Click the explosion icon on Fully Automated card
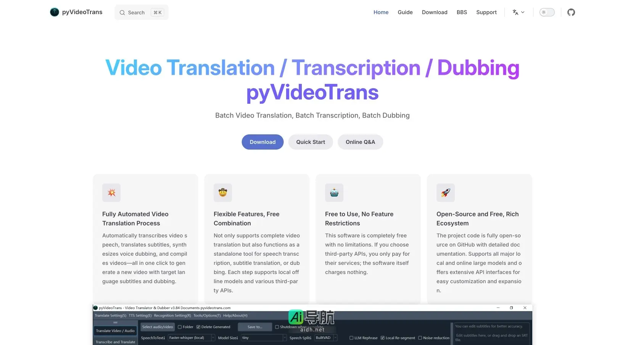The width and height of the screenshot is (625, 345). [111, 193]
